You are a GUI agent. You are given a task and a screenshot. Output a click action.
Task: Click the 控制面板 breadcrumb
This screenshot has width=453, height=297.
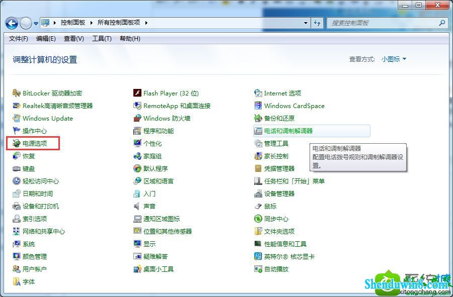[73, 23]
